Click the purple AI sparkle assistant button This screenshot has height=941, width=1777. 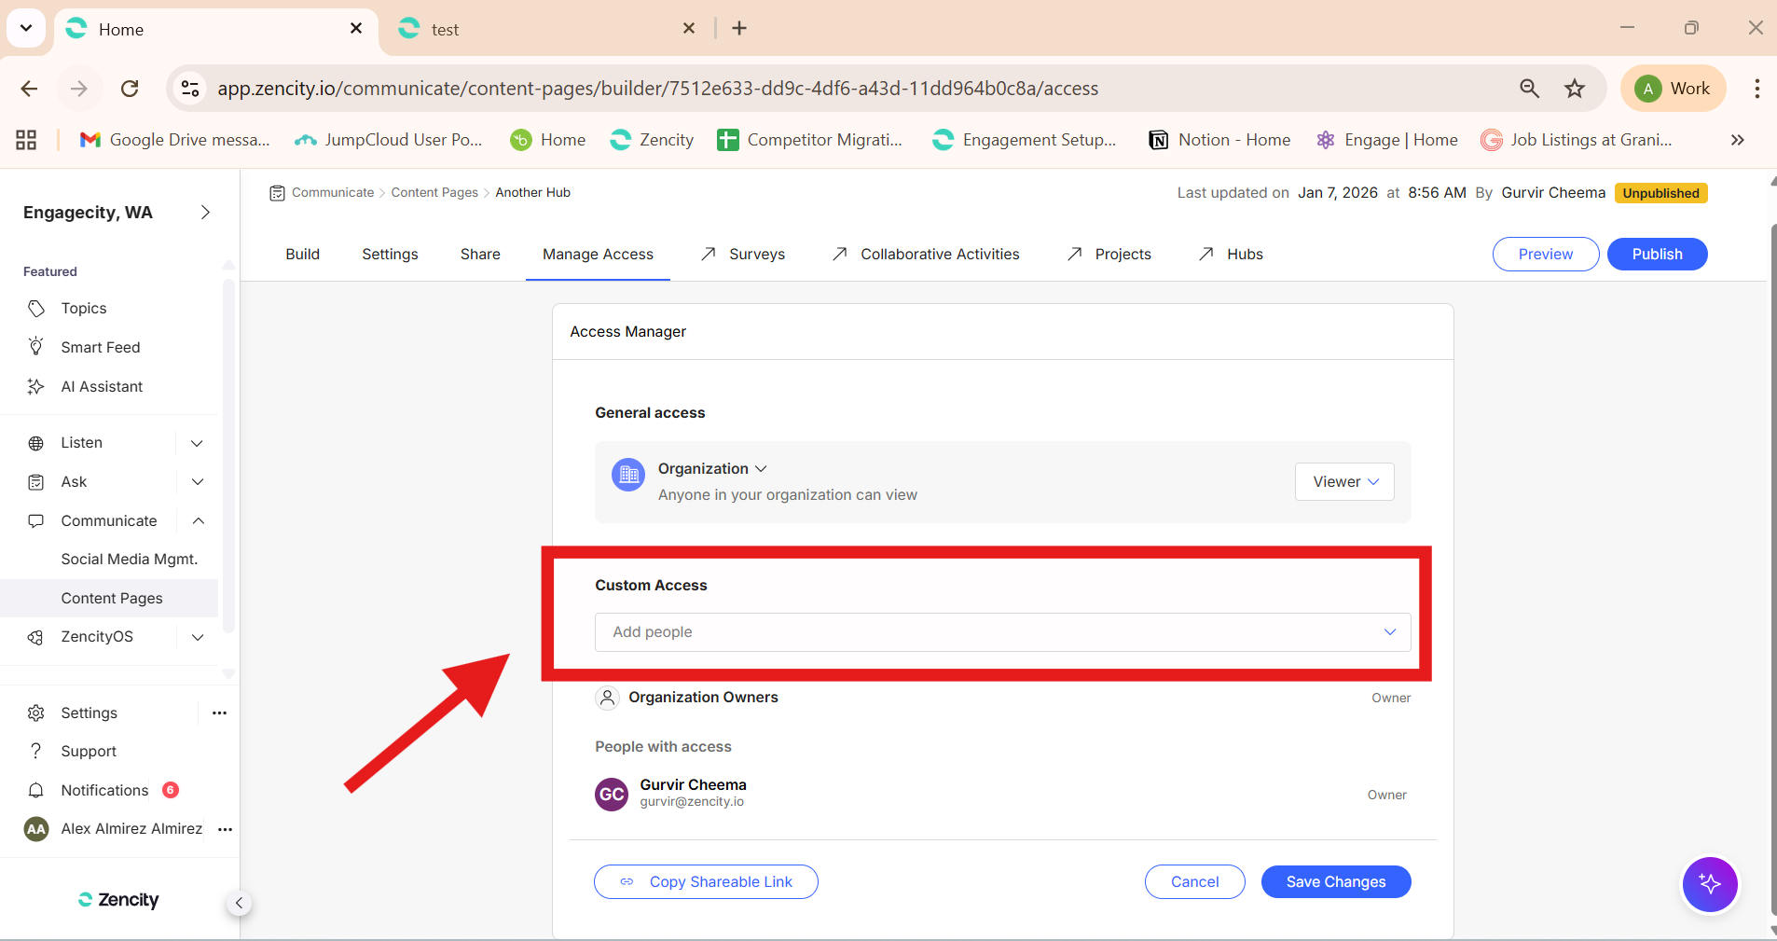(1709, 884)
